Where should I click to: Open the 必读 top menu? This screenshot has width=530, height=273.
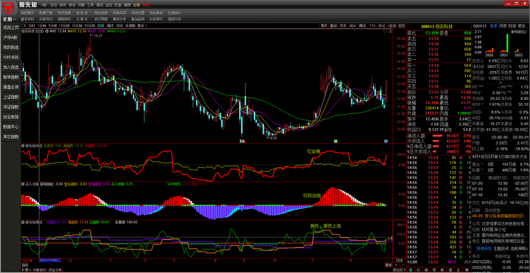pyautogui.click(x=137, y=6)
